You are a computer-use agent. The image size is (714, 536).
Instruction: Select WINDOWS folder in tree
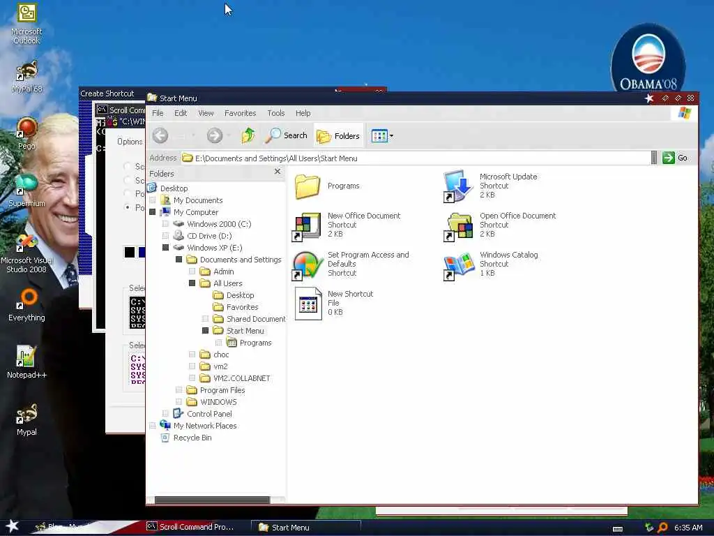tap(218, 402)
